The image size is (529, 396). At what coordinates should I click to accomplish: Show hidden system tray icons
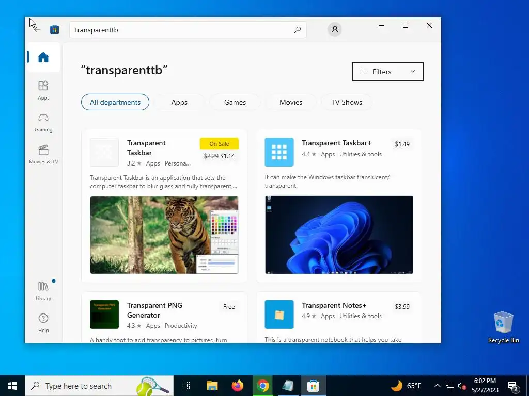pyautogui.click(x=437, y=386)
